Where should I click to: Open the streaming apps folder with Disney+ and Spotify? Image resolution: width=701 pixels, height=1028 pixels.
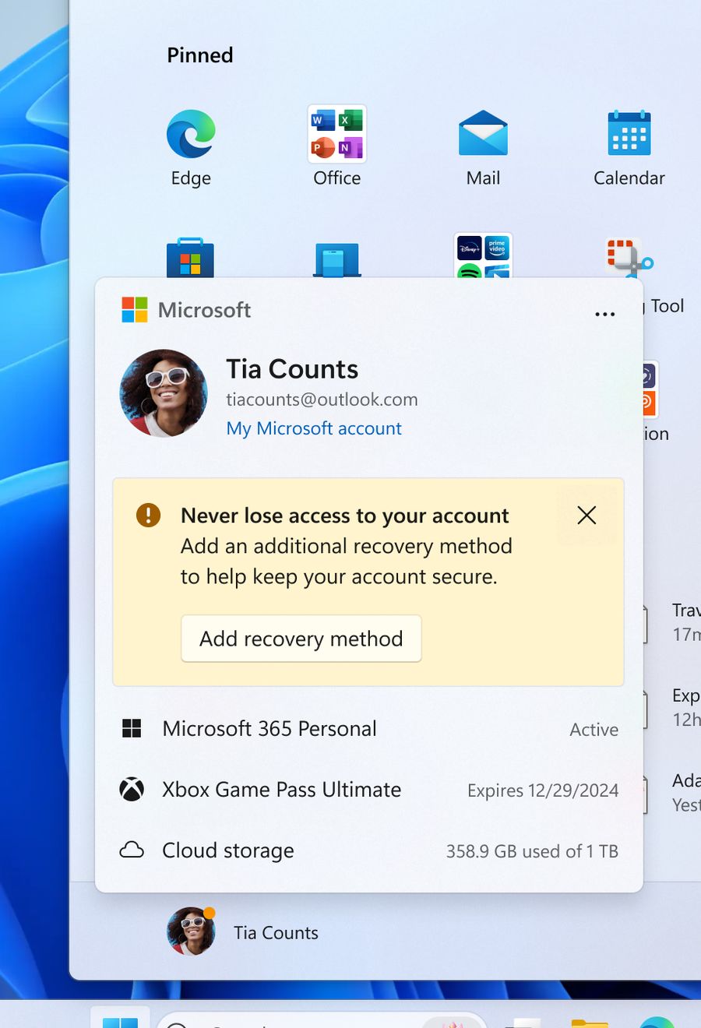(483, 255)
